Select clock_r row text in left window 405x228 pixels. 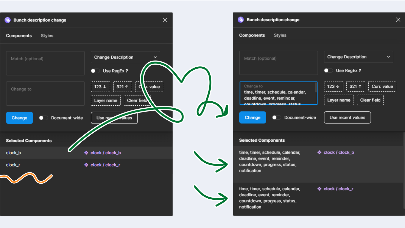(13, 165)
